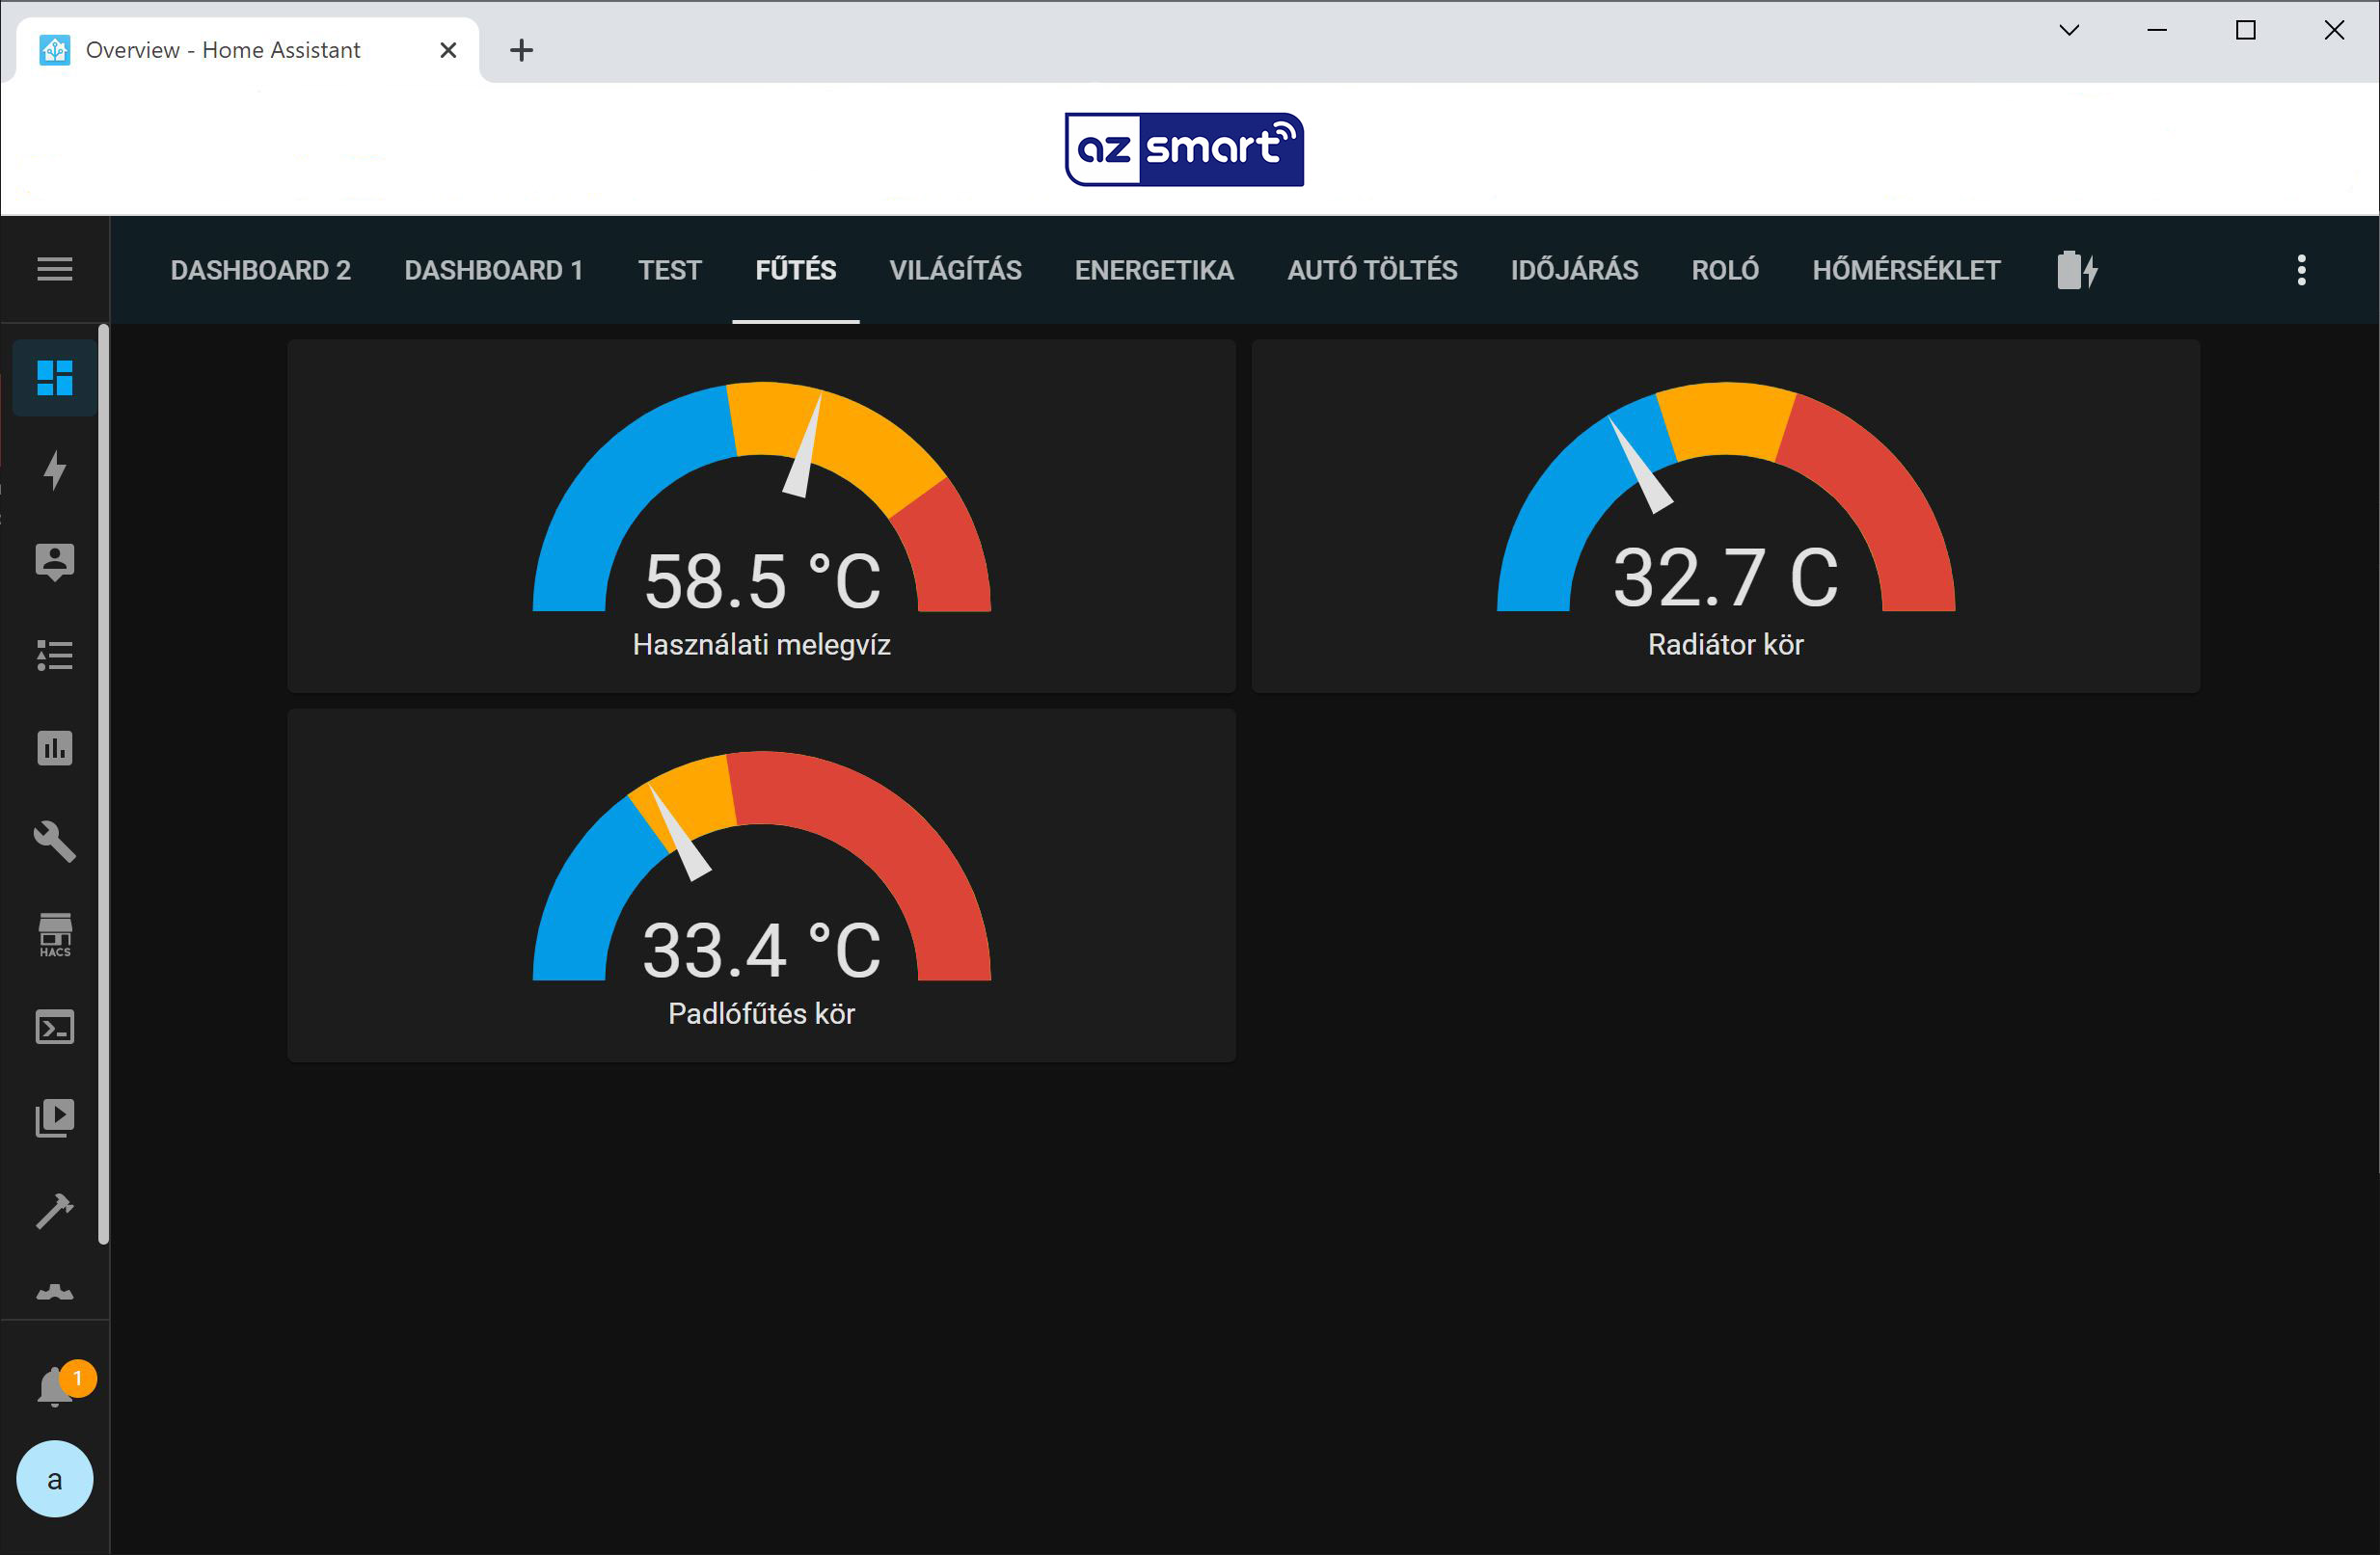The image size is (2380, 1555).
Task: Open the History chart sidebar icon
Action: click(55, 748)
